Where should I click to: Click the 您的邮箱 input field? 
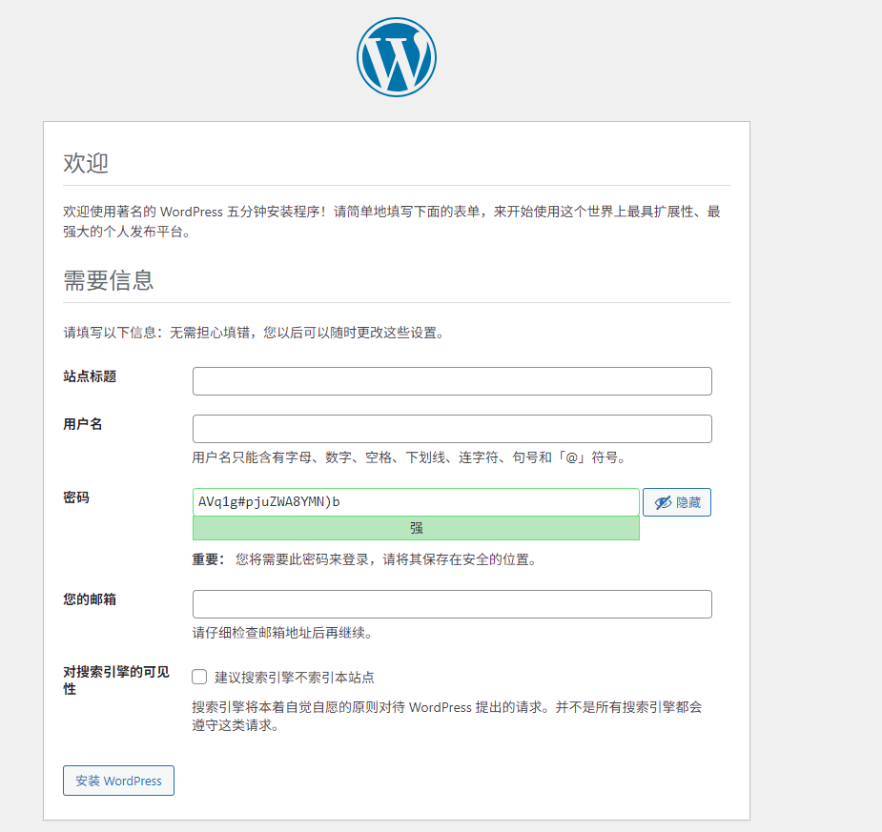pyautogui.click(x=452, y=604)
